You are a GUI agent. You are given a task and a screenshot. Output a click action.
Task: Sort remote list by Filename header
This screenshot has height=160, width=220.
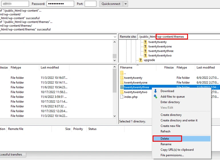coord(138,67)
